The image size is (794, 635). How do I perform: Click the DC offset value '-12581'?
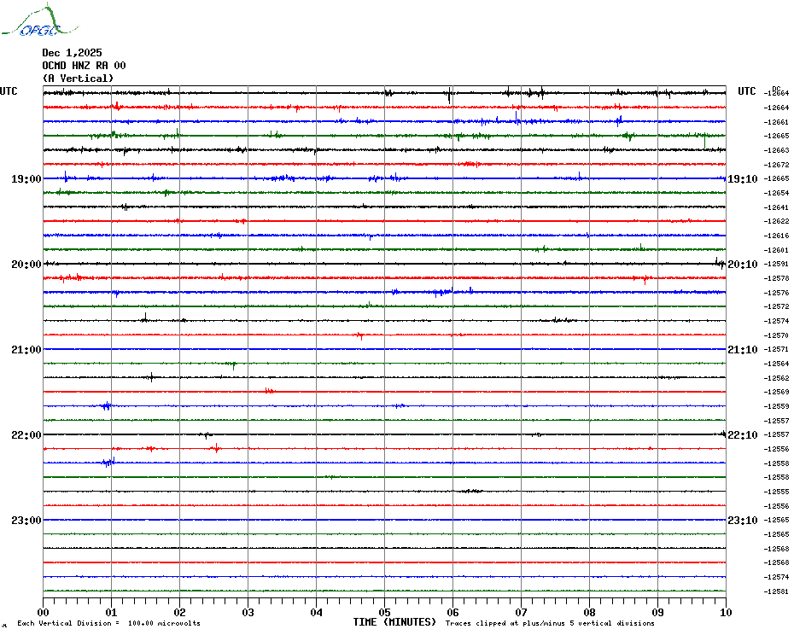(x=777, y=591)
